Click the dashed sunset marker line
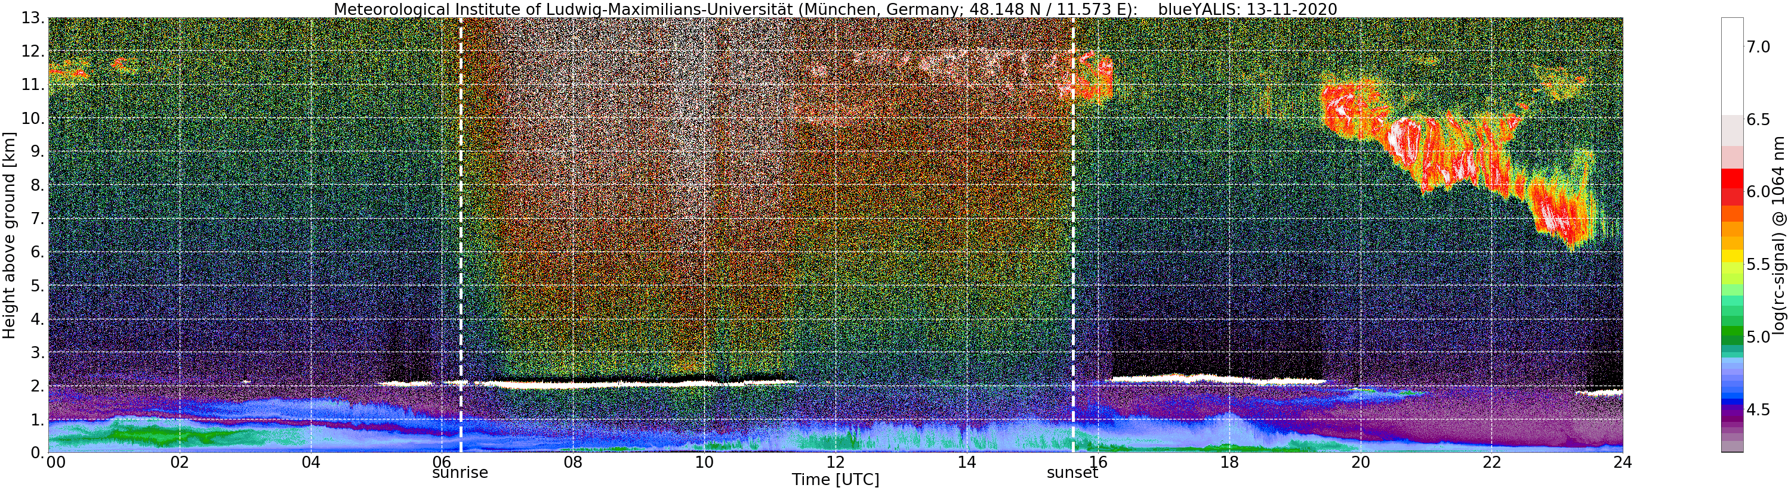This screenshot has height=491, width=1791. tap(1074, 235)
